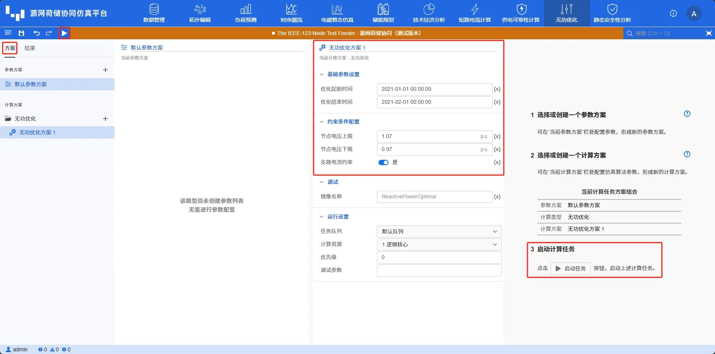The width and height of the screenshot is (715, 354).
Task: Click the info icon in header
Action: [x=673, y=13]
